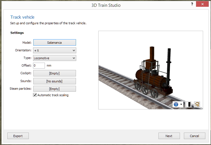211x145 pixels.
Task: Uncheck Automatic track scaling checkbox
Action: coord(35,95)
